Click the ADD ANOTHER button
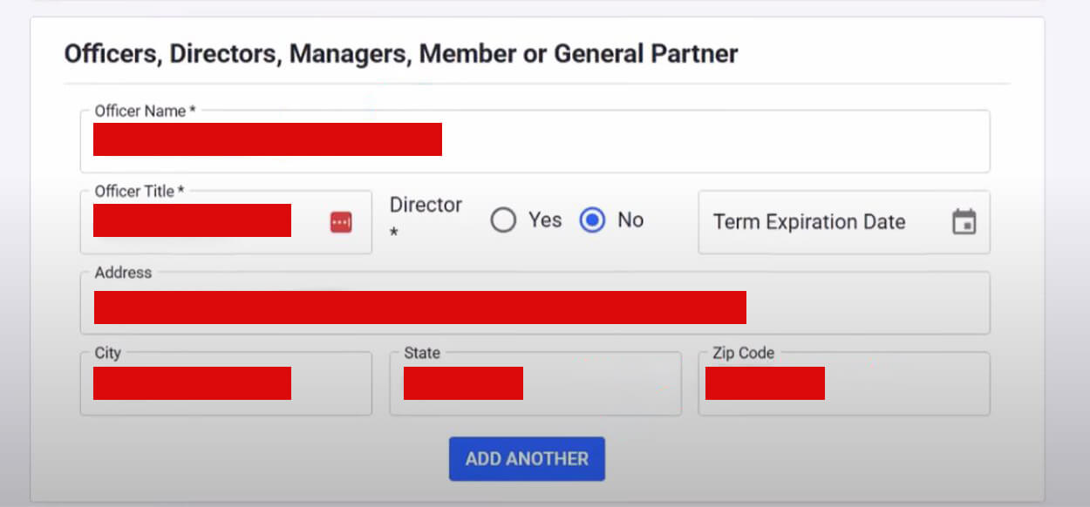 (x=527, y=458)
